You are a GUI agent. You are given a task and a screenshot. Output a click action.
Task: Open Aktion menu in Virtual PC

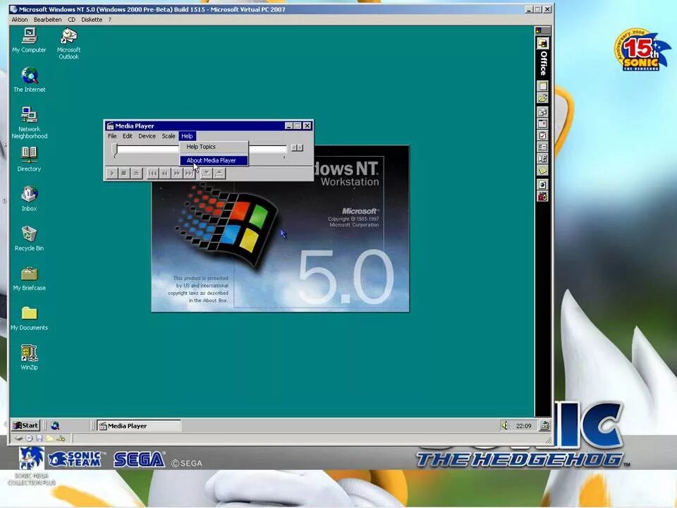(x=20, y=20)
